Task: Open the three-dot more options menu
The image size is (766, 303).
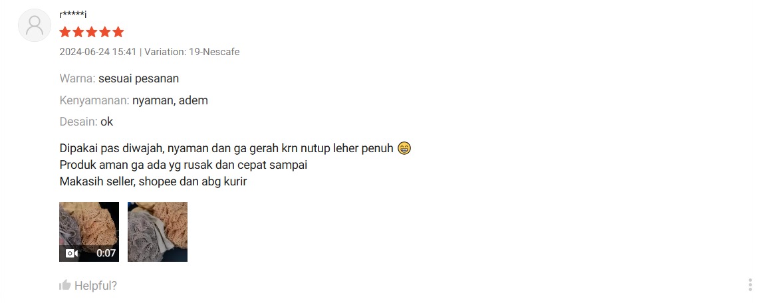Action: tap(750, 285)
